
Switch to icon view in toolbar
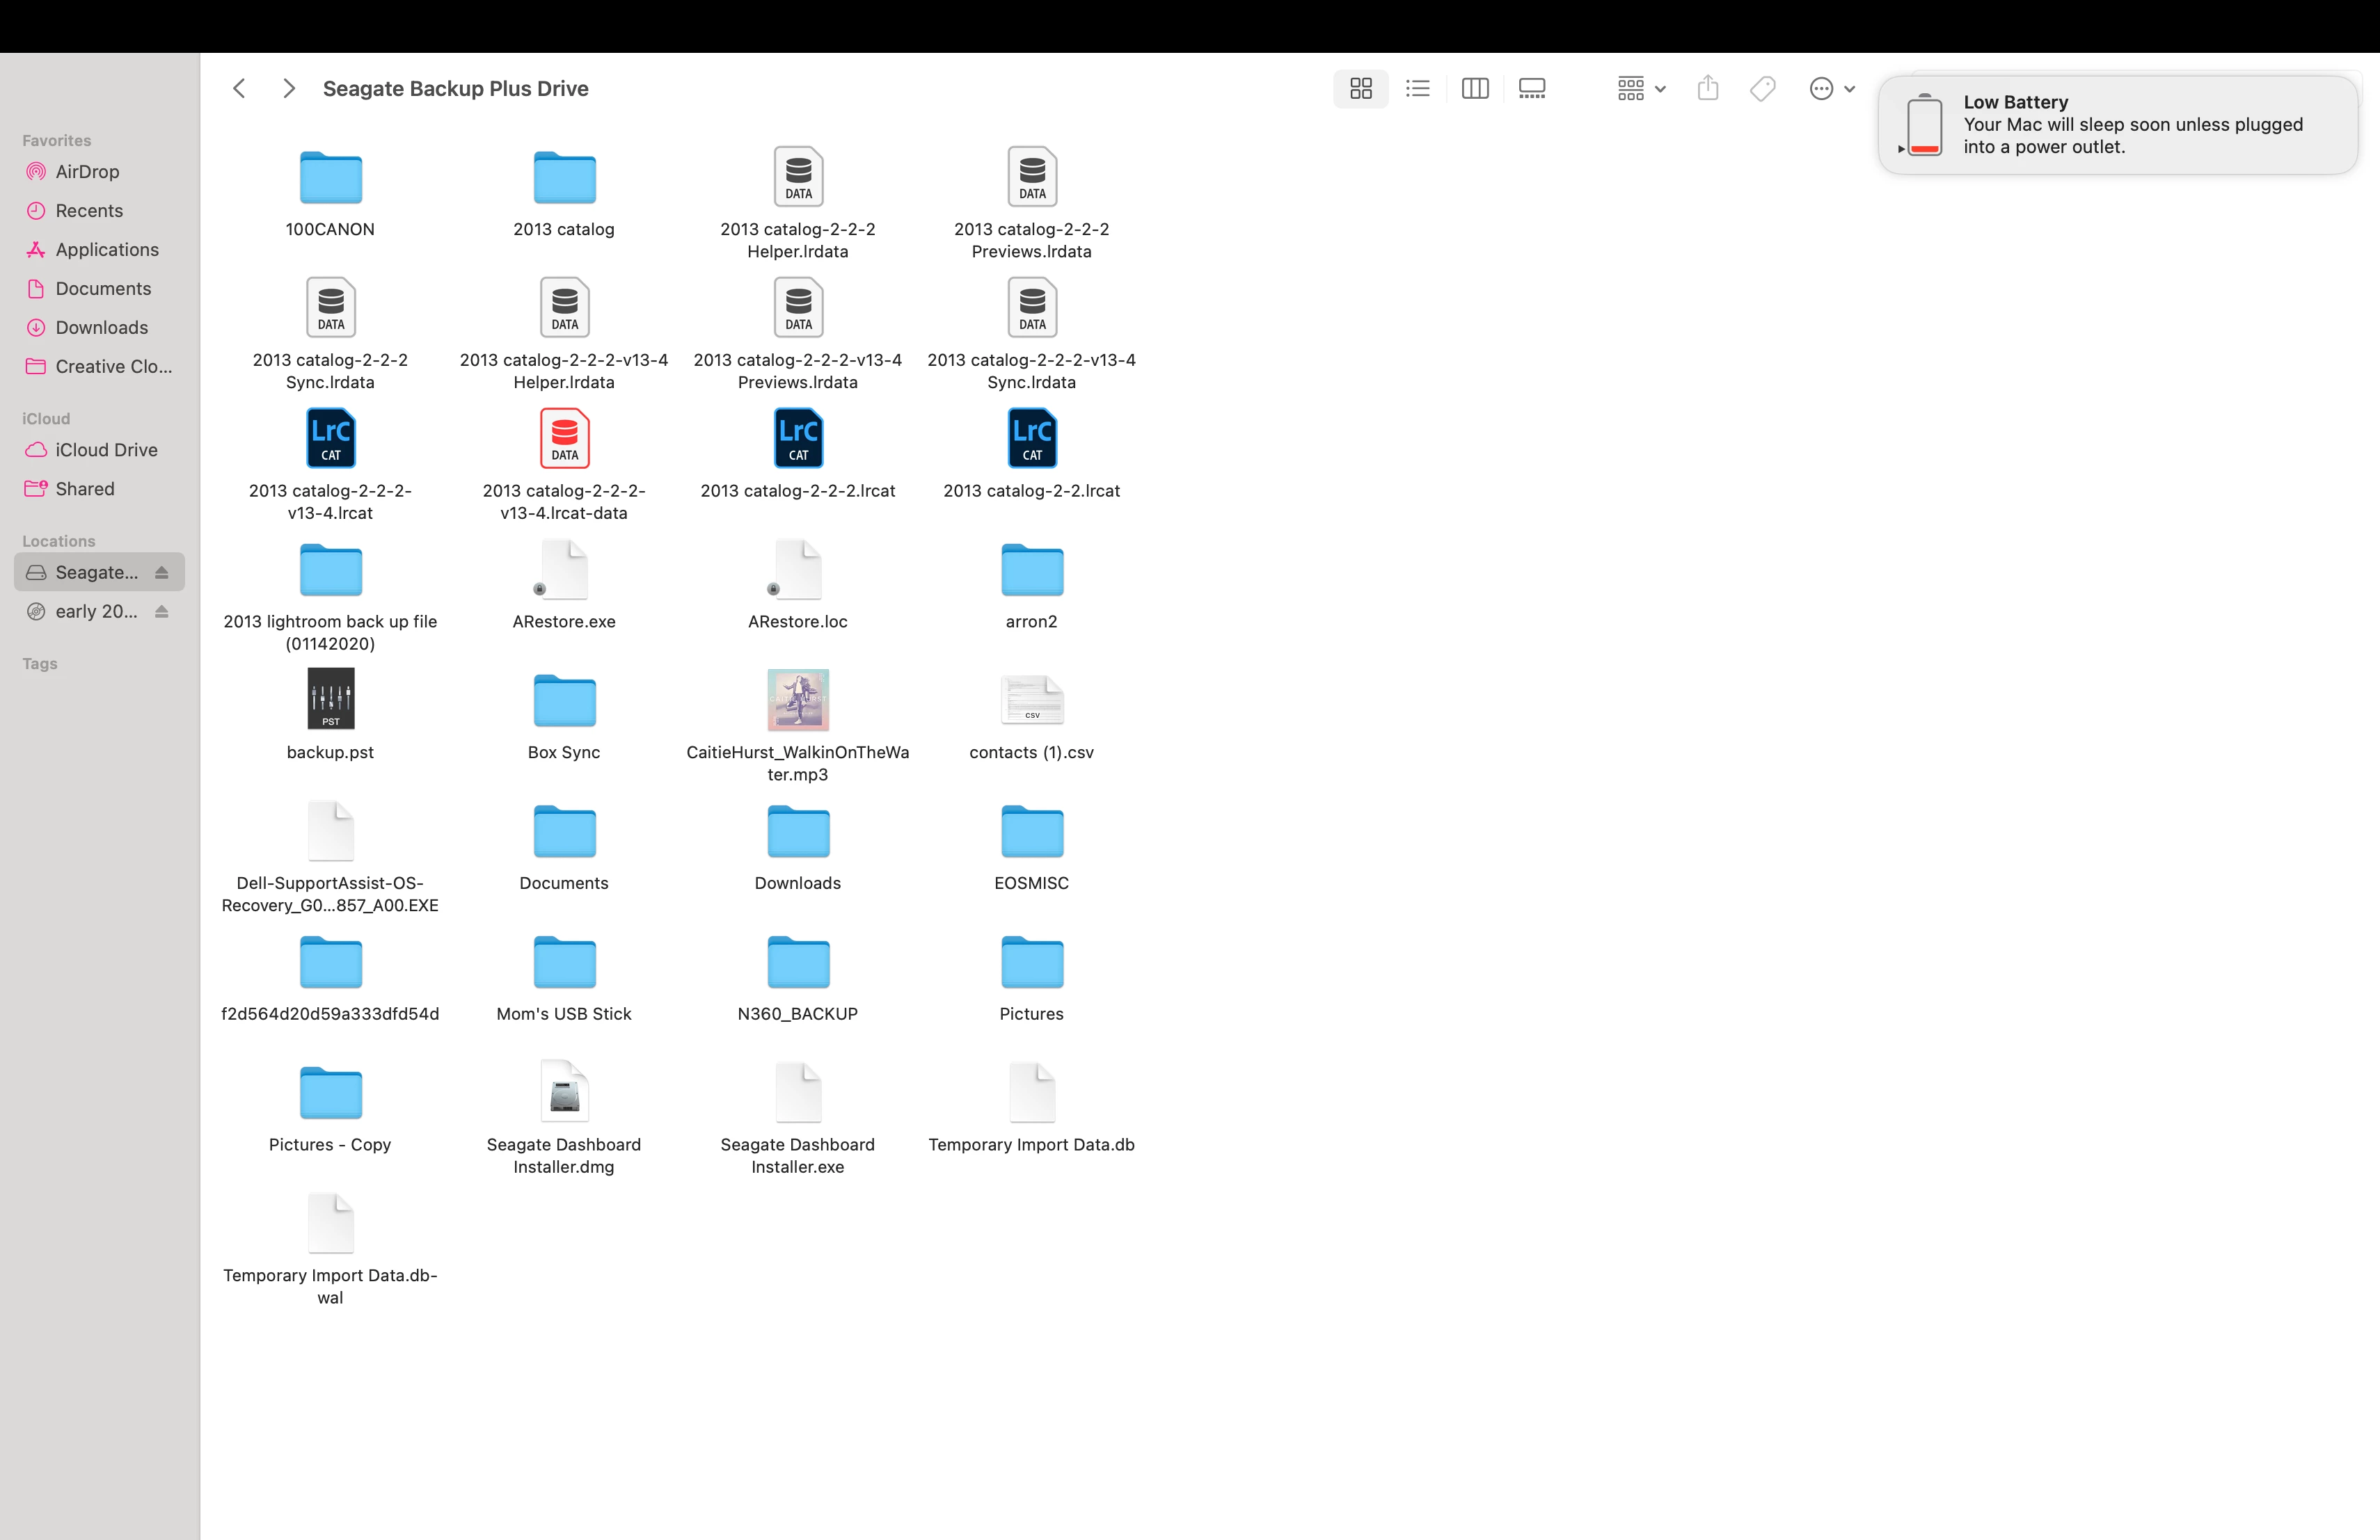[1360, 89]
